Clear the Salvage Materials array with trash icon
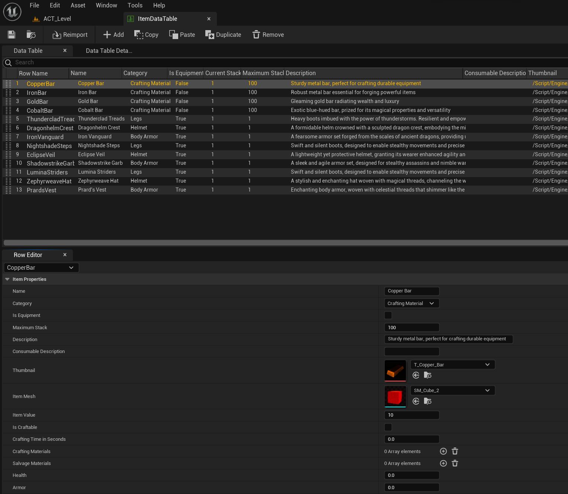 point(455,463)
